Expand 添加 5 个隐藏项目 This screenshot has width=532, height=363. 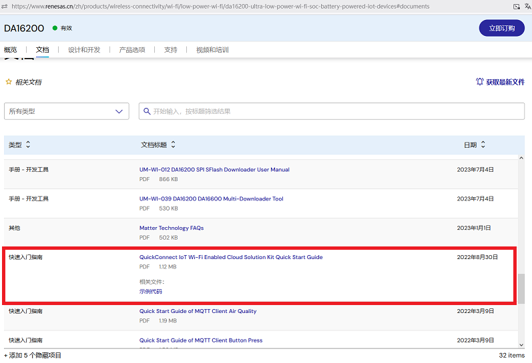coord(33,356)
